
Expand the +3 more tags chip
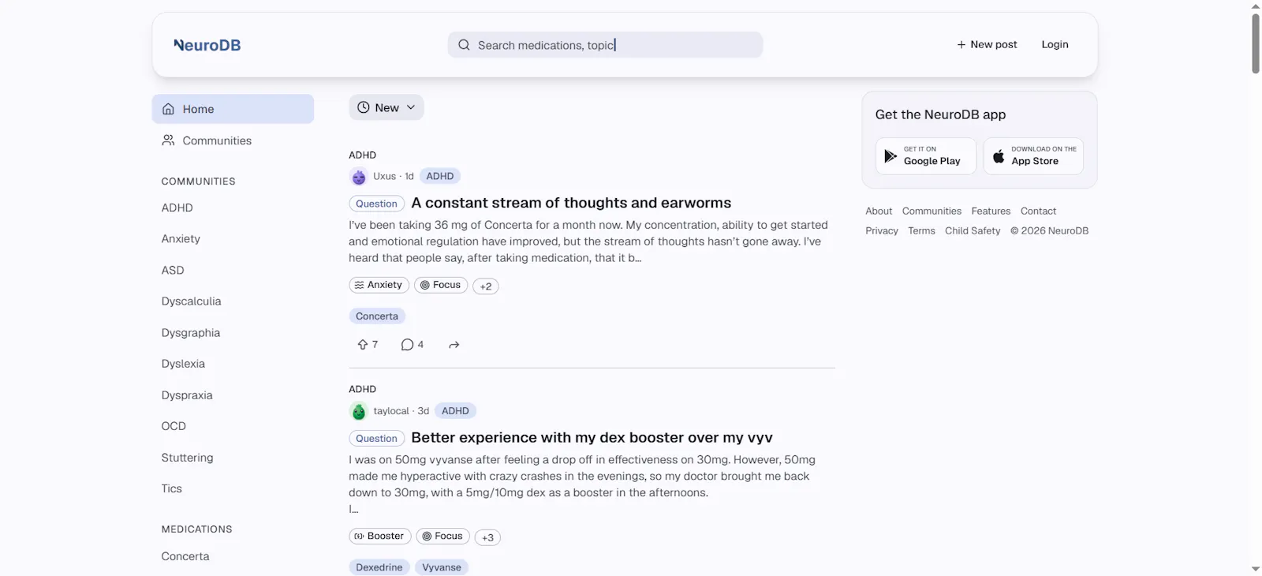pos(487,537)
